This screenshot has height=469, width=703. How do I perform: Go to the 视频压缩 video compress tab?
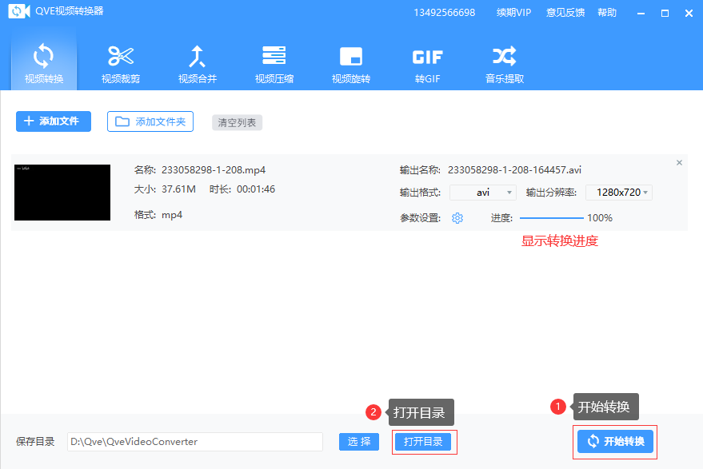[274, 64]
